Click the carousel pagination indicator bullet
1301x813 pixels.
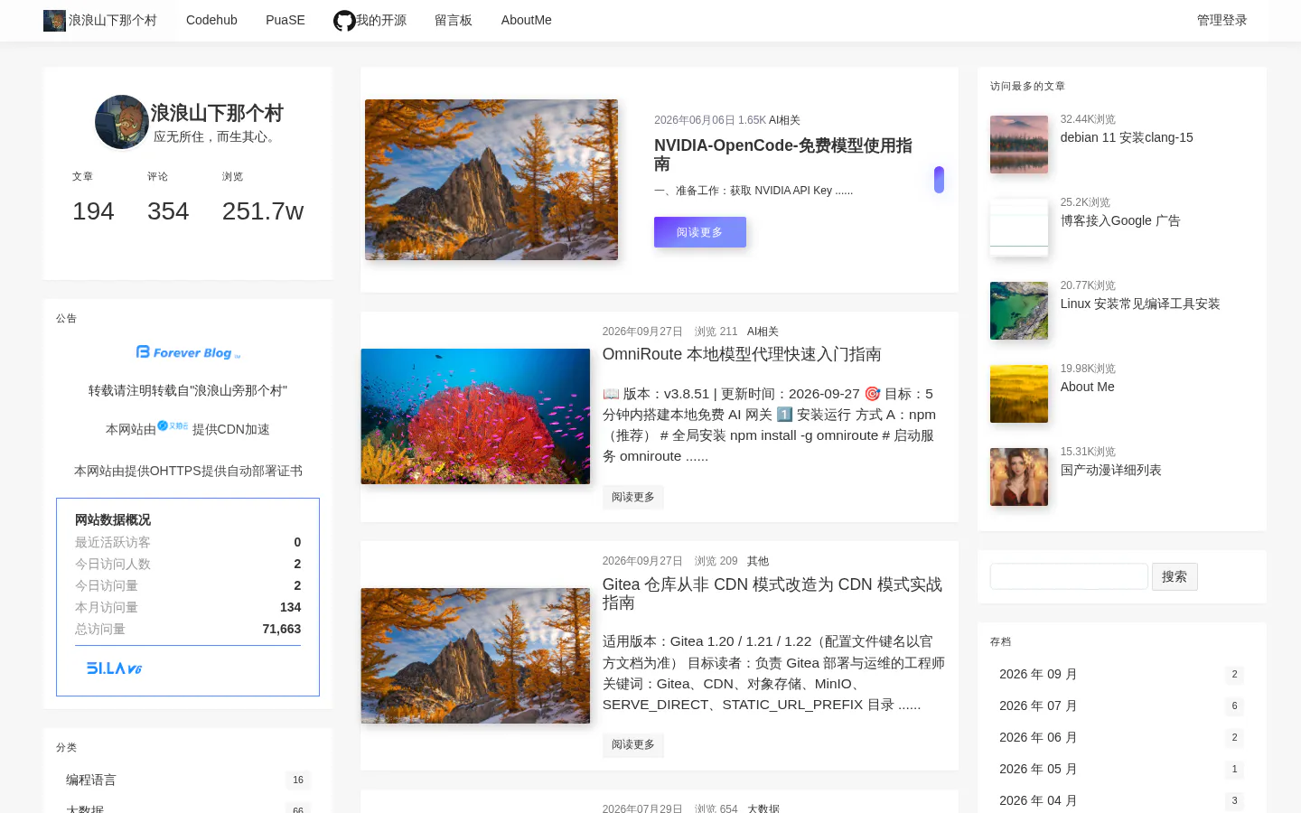pyautogui.click(x=939, y=180)
